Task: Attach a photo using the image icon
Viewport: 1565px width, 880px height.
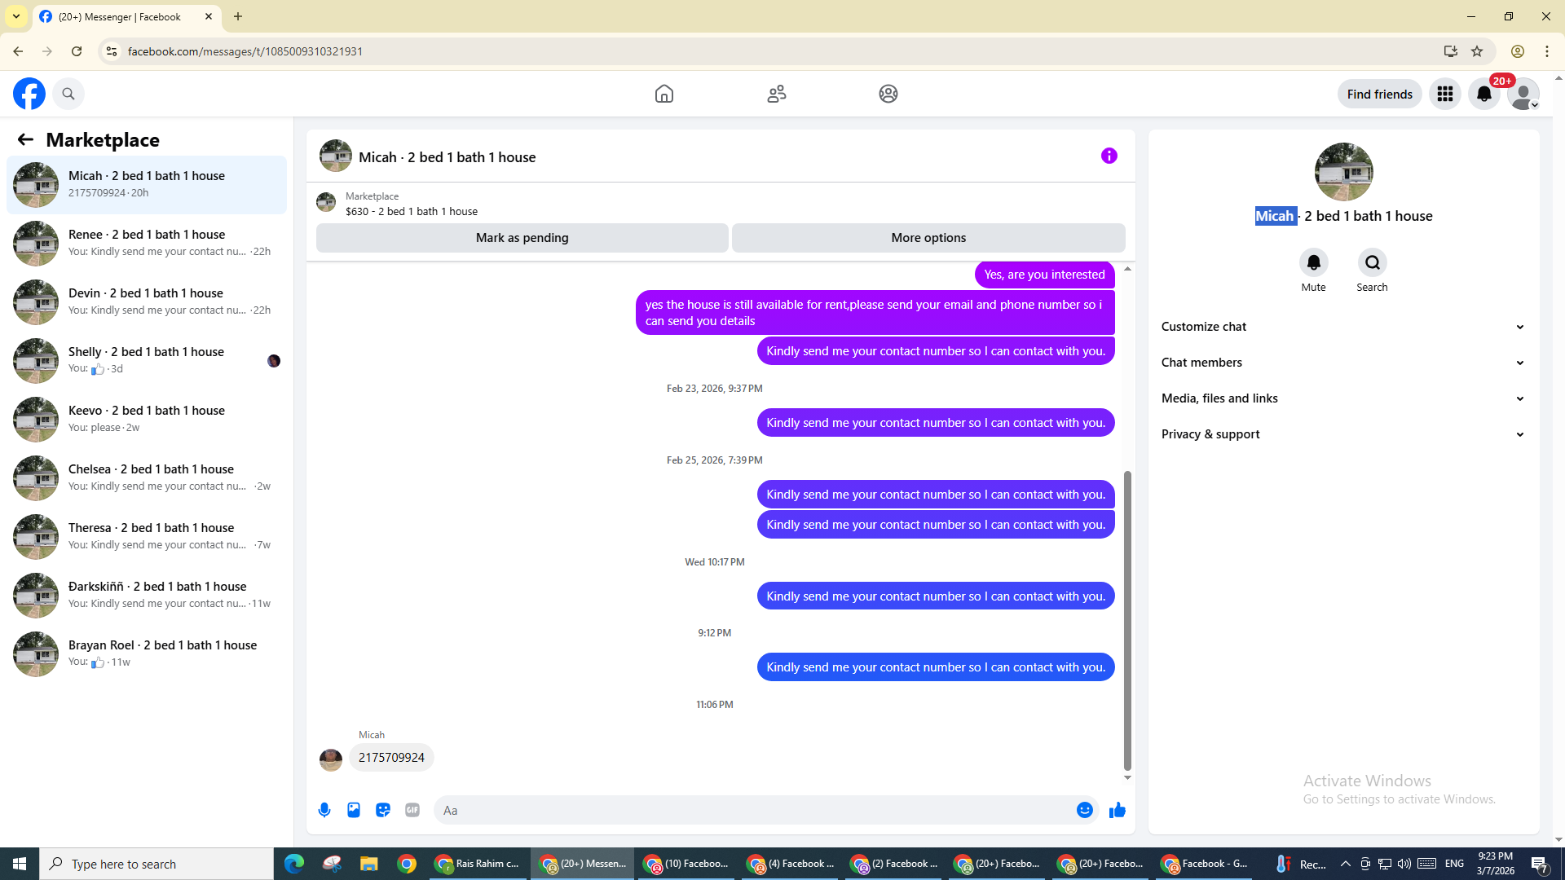Action: click(x=354, y=810)
